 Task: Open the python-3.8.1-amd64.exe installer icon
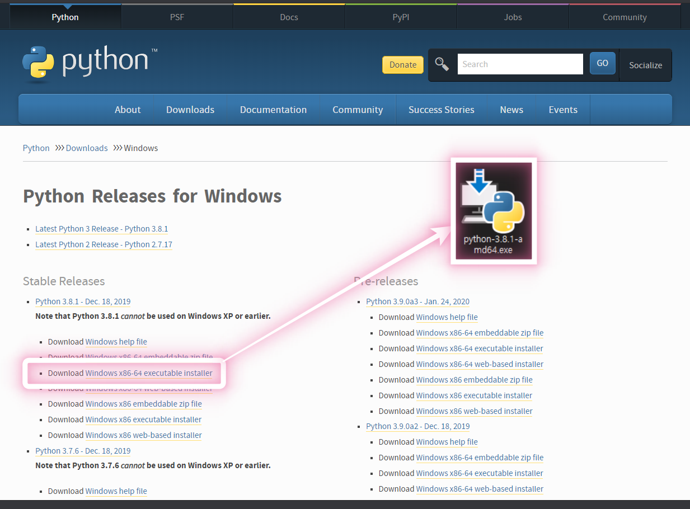point(494,211)
